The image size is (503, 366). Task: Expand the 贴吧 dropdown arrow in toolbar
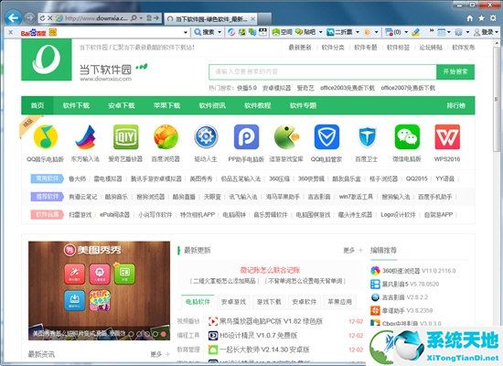(x=320, y=32)
